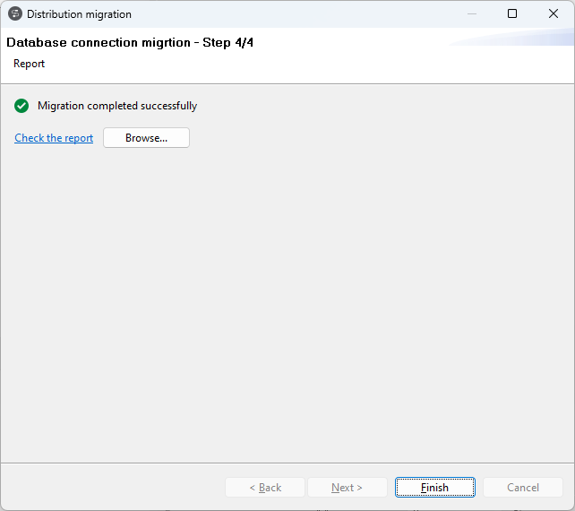The height and width of the screenshot is (511, 575).
Task: Click the Distribution migration title text
Action: tap(79, 14)
